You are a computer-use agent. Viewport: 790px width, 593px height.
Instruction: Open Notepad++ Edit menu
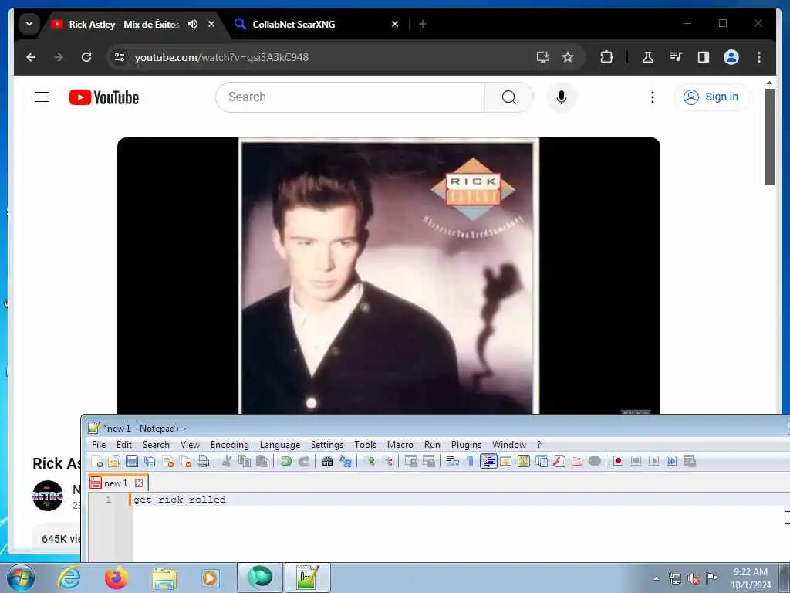click(124, 445)
